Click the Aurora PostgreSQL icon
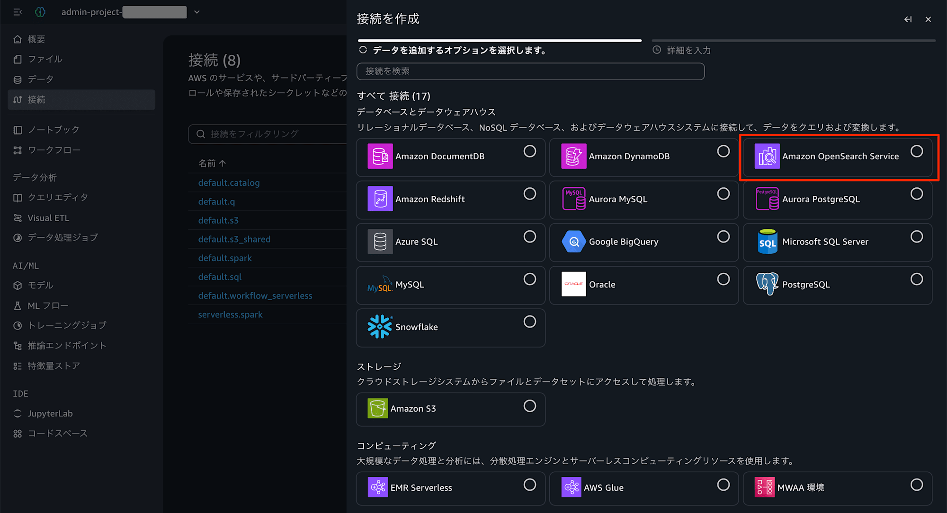The width and height of the screenshot is (947, 513). [767, 199]
